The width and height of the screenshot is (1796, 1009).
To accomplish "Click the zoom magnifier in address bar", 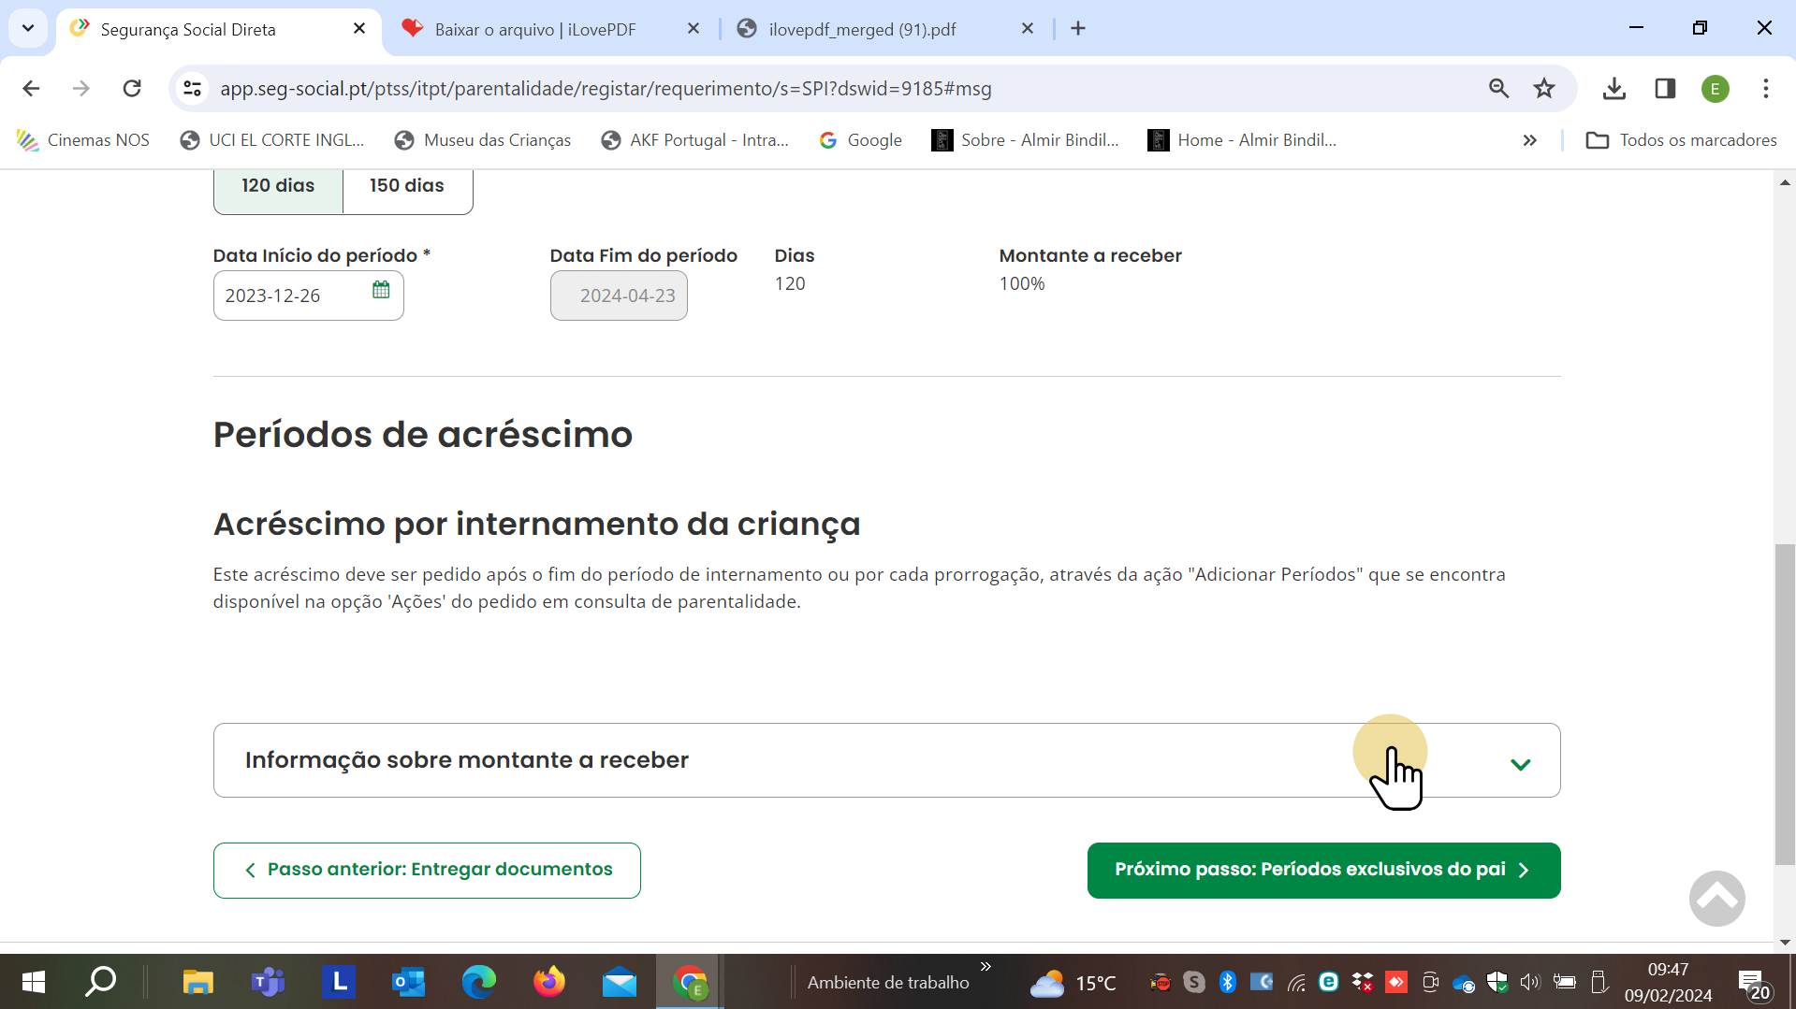I will (x=1498, y=89).
